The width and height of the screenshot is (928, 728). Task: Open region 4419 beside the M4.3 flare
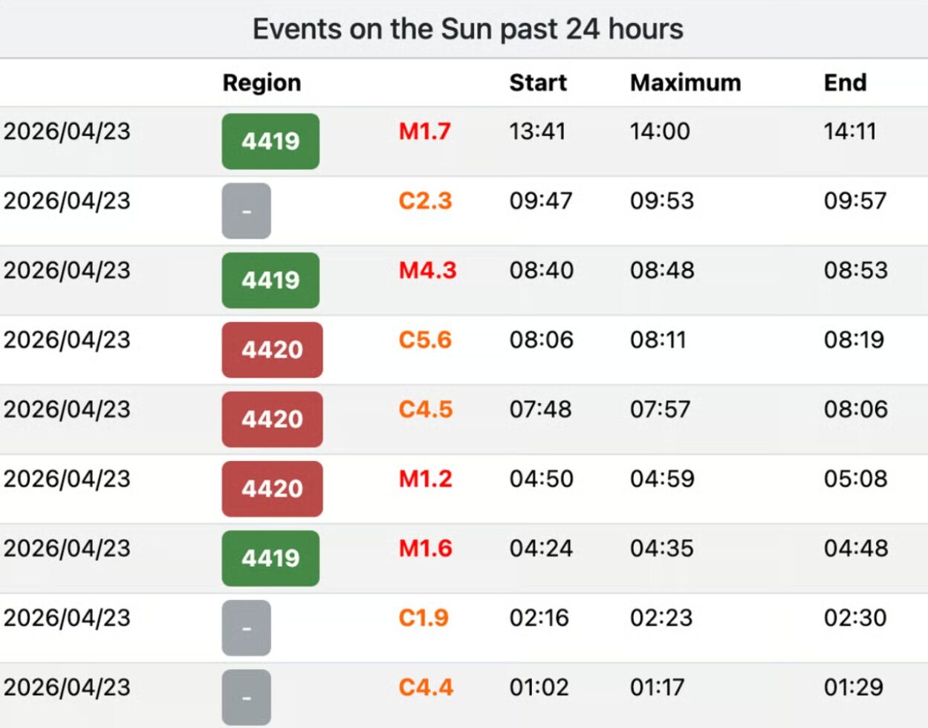(x=270, y=280)
